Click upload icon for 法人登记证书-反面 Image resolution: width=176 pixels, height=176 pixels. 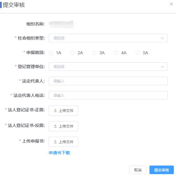55,126
